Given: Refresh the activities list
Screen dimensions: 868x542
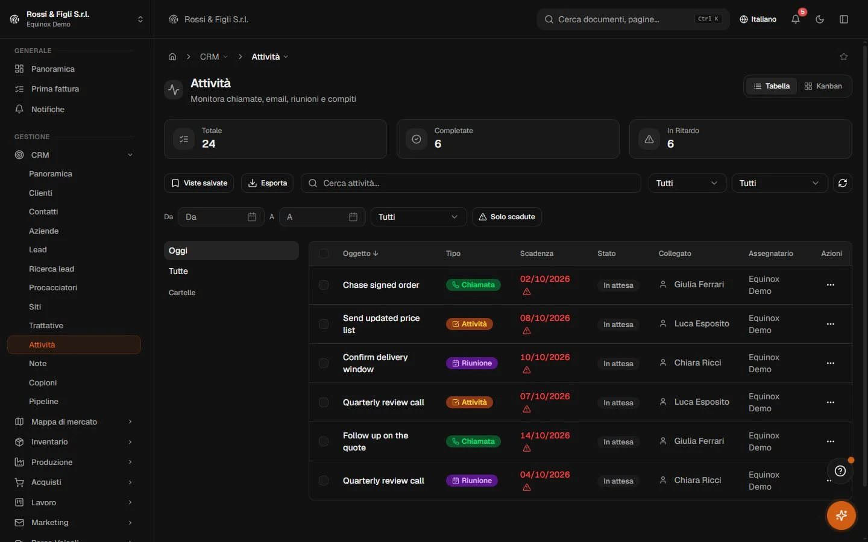Looking at the screenshot, I should [x=843, y=183].
